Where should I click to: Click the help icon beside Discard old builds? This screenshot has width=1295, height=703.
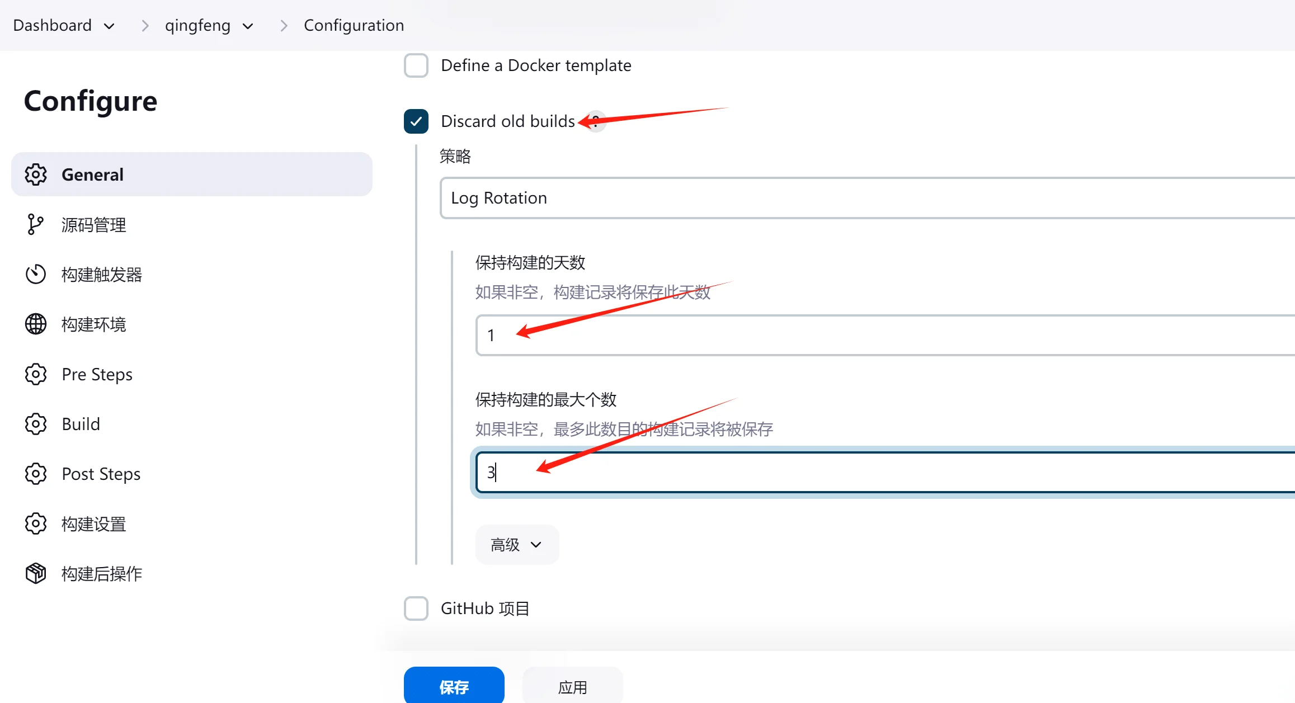pos(596,121)
